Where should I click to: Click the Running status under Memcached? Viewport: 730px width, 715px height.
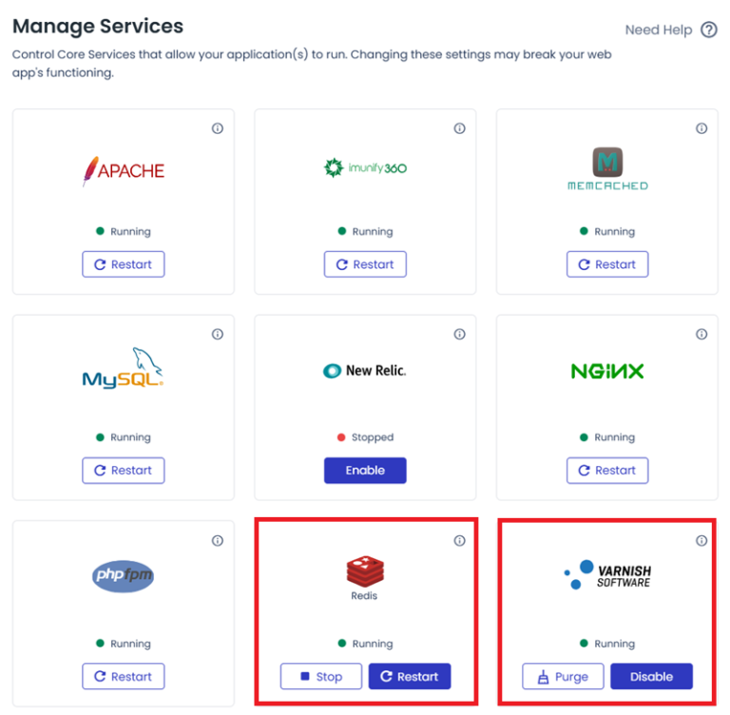[607, 231]
